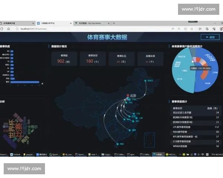
Task: Click the 海南 point on the map
Action: [x=117, y=144]
